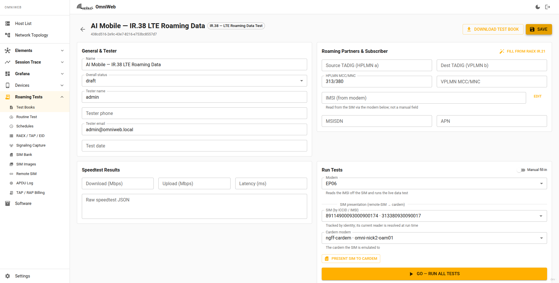Click the SAVE button
Screen dimensions: 559x283
pos(539,29)
